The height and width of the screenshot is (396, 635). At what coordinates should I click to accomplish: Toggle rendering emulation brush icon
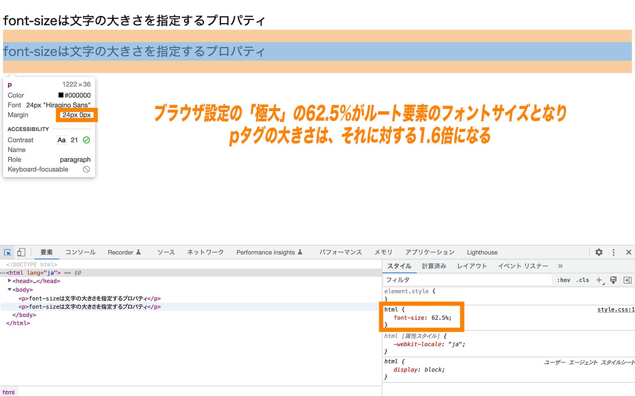pos(613,280)
